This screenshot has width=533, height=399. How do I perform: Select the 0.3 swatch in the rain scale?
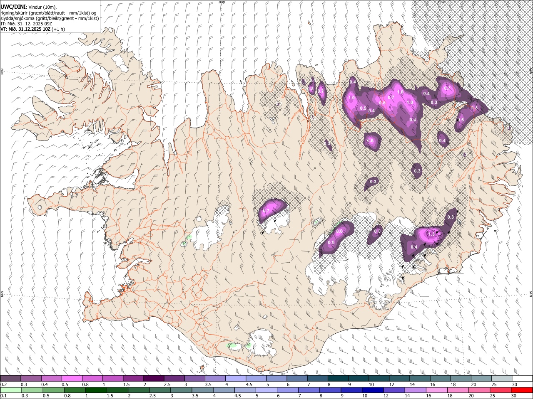click(32, 390)
